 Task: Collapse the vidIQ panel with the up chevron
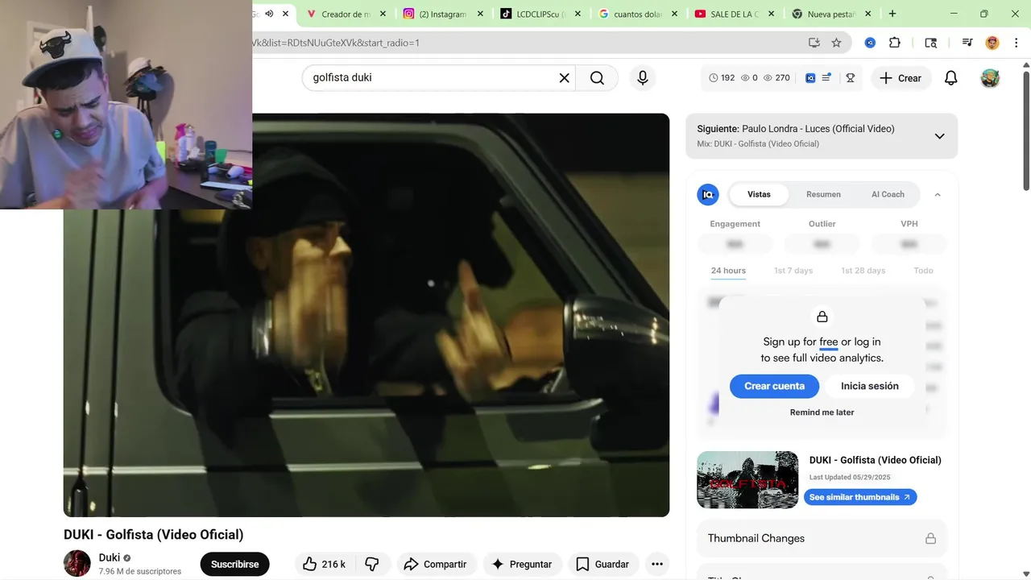click(937, 194)
